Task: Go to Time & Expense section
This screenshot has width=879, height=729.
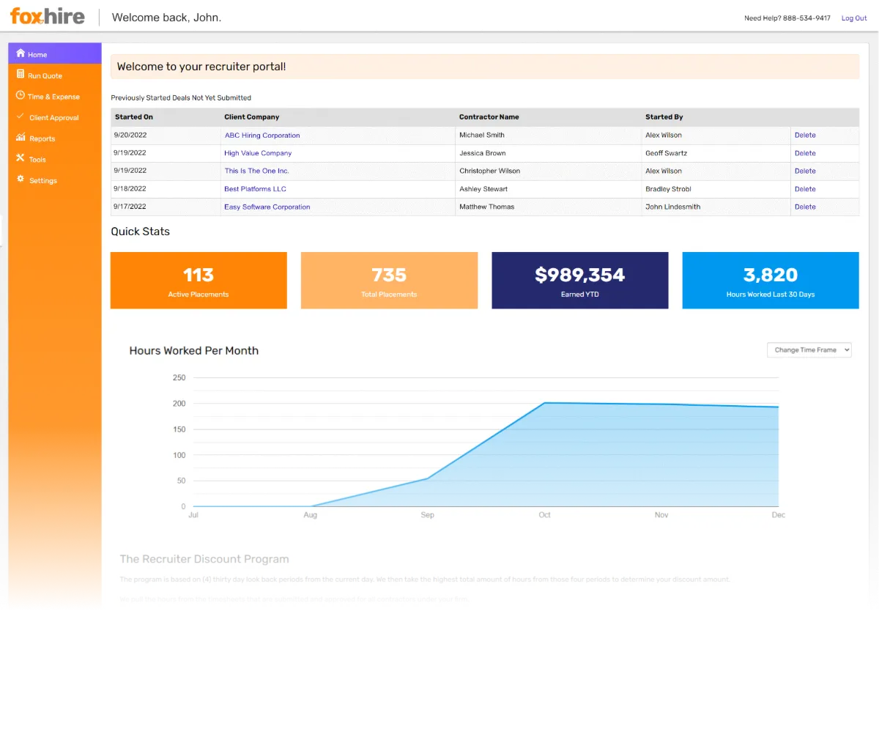Action: pyautogui.click(x=55, y=96)
